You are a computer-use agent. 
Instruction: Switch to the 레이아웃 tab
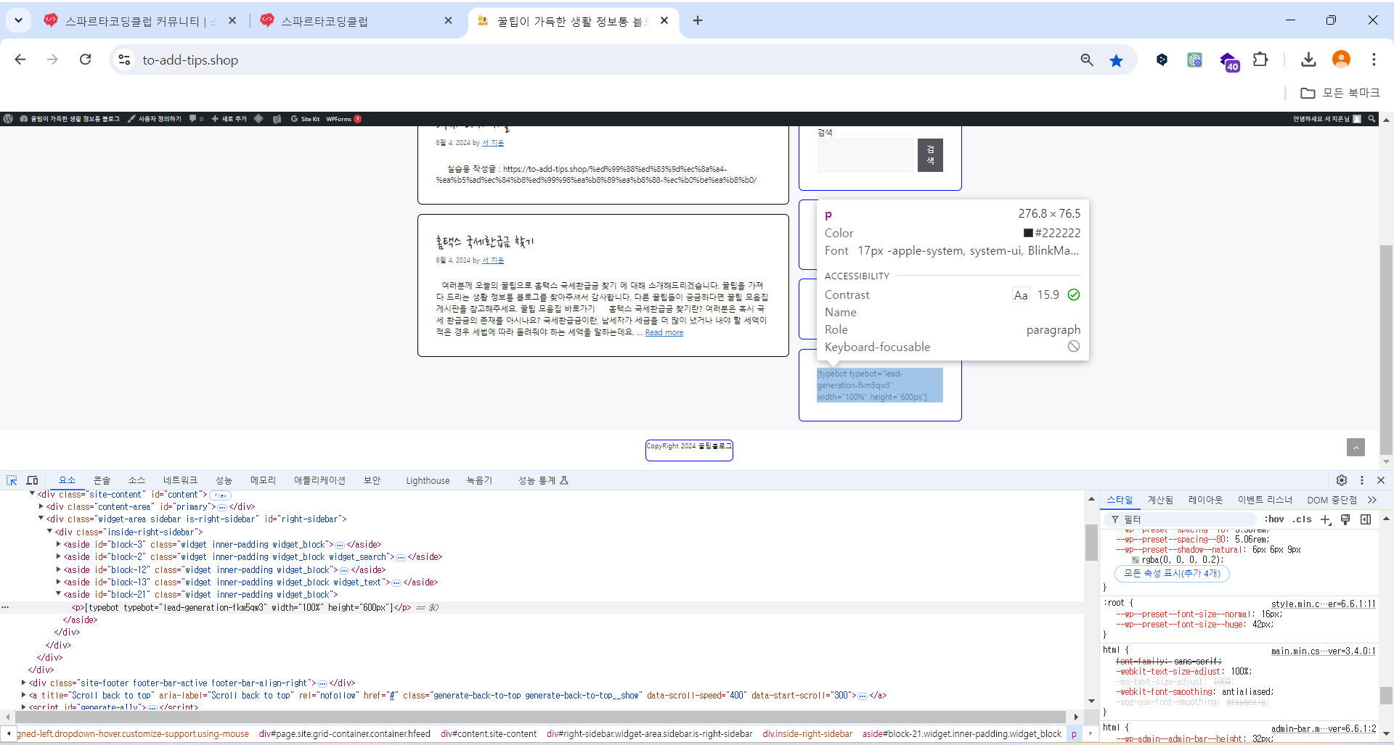click(1205, 500)
